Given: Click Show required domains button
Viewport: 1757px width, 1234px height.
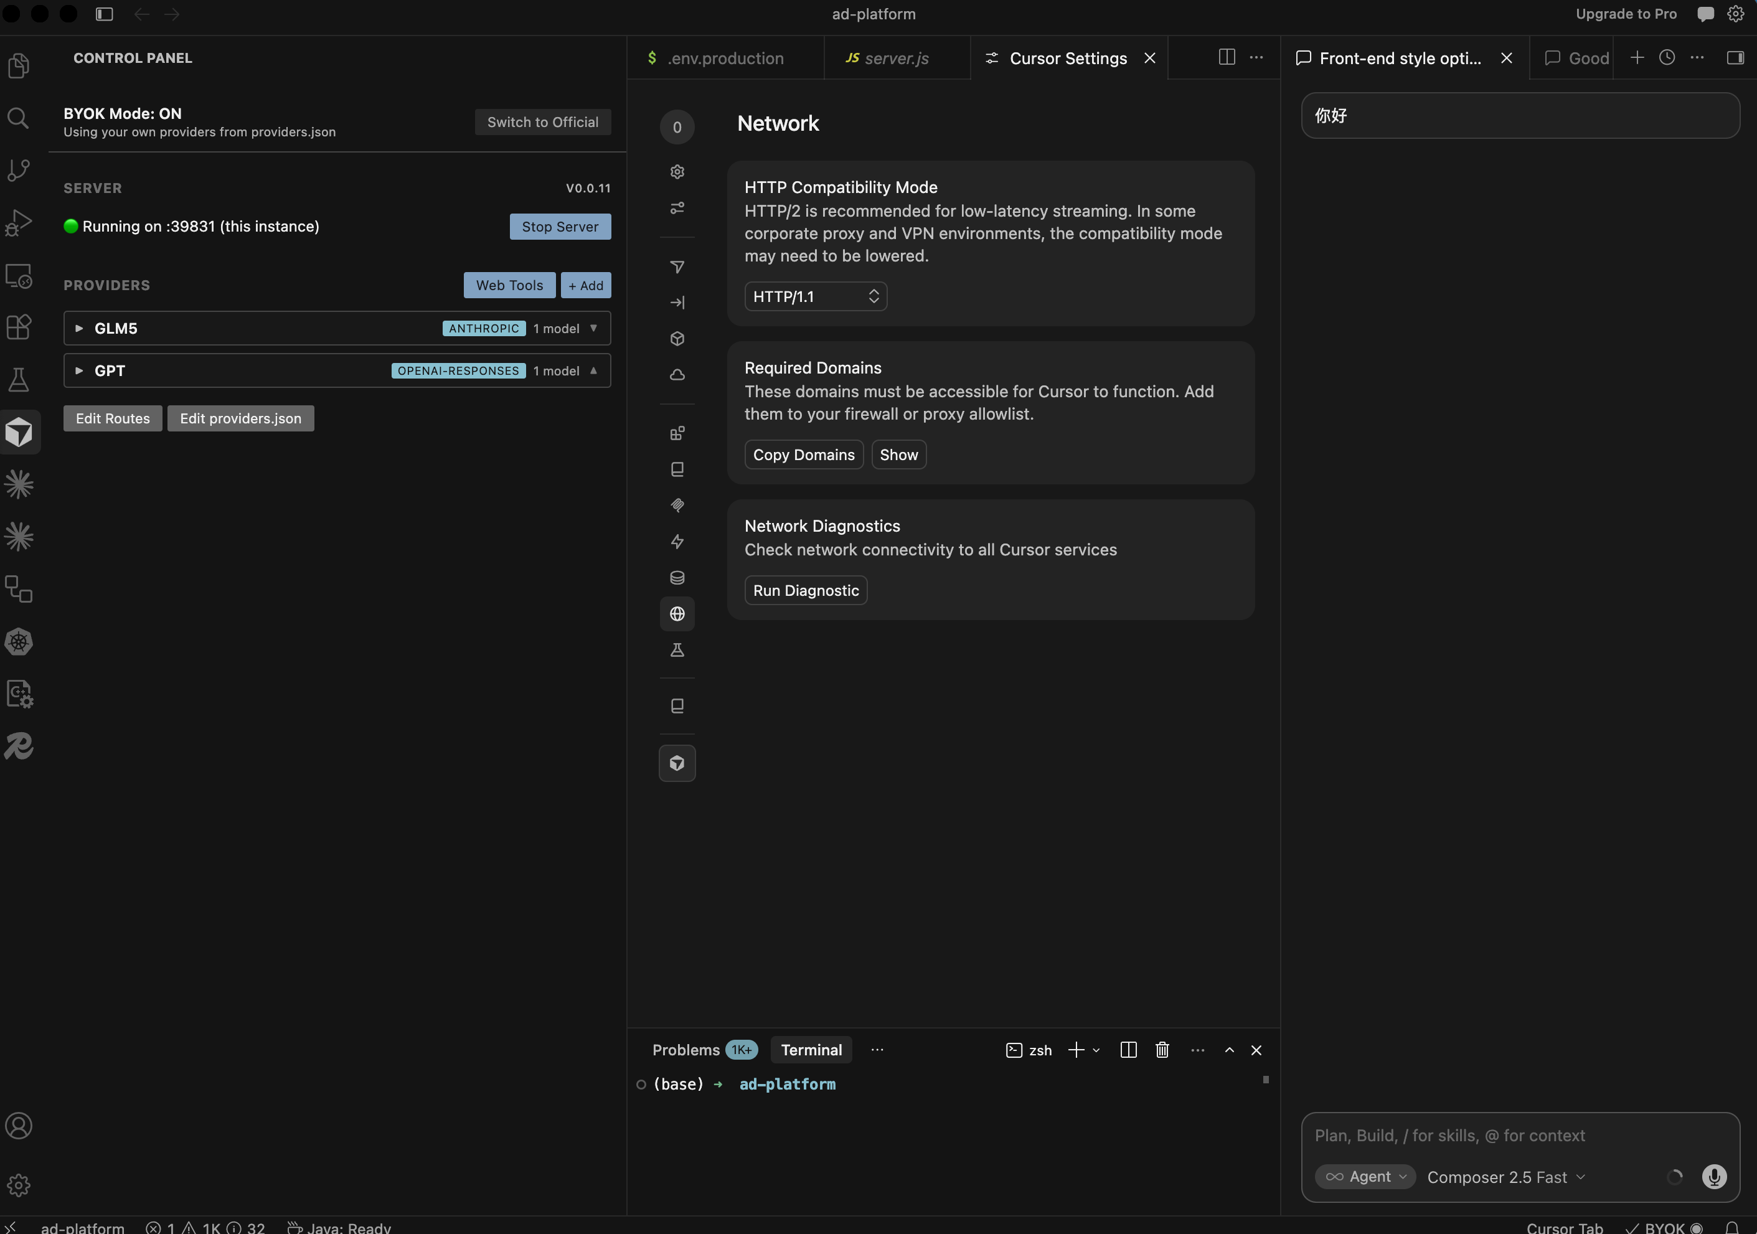Looking at the screenshot, I should pos(898,455).
